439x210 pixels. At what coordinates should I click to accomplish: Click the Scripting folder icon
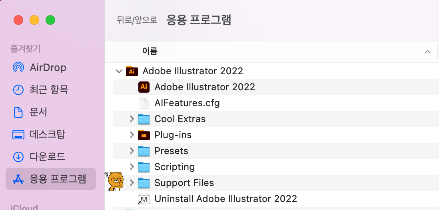point(144,167)
